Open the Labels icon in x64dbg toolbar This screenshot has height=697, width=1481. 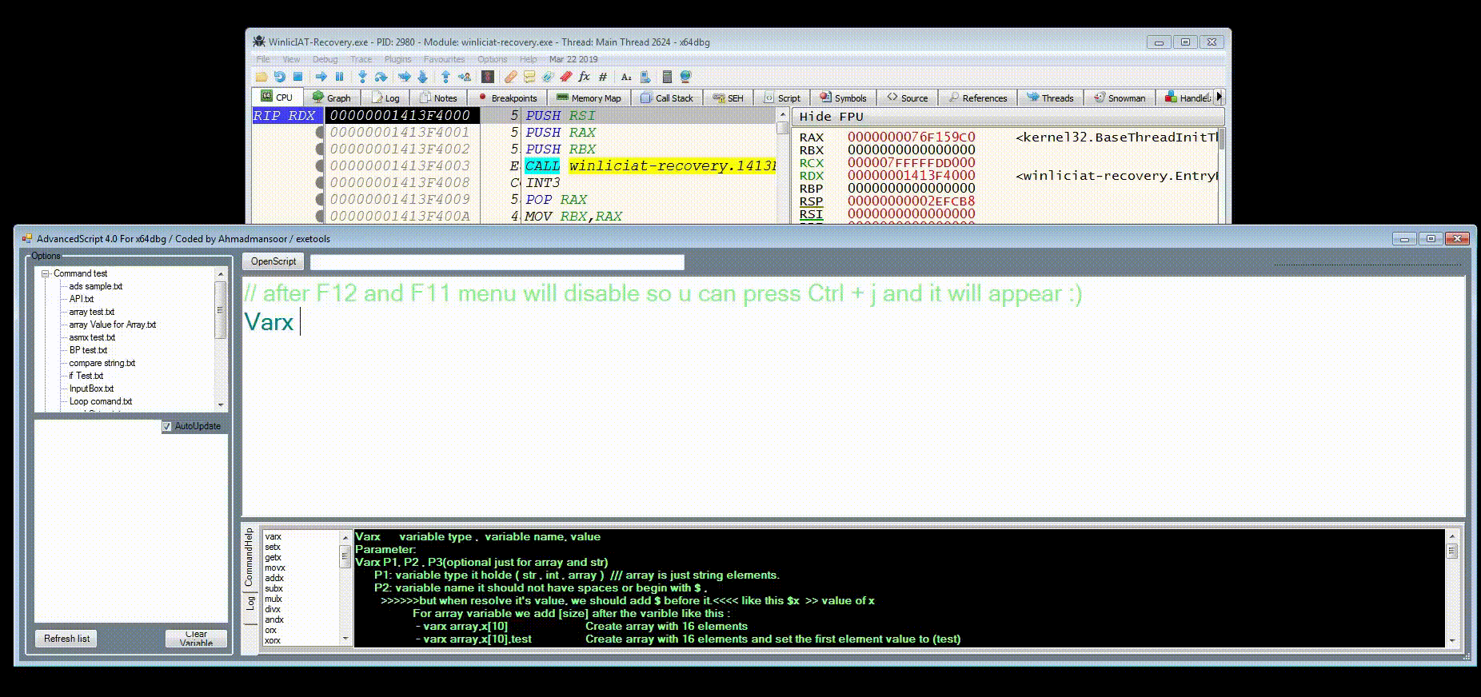point(548,77)
